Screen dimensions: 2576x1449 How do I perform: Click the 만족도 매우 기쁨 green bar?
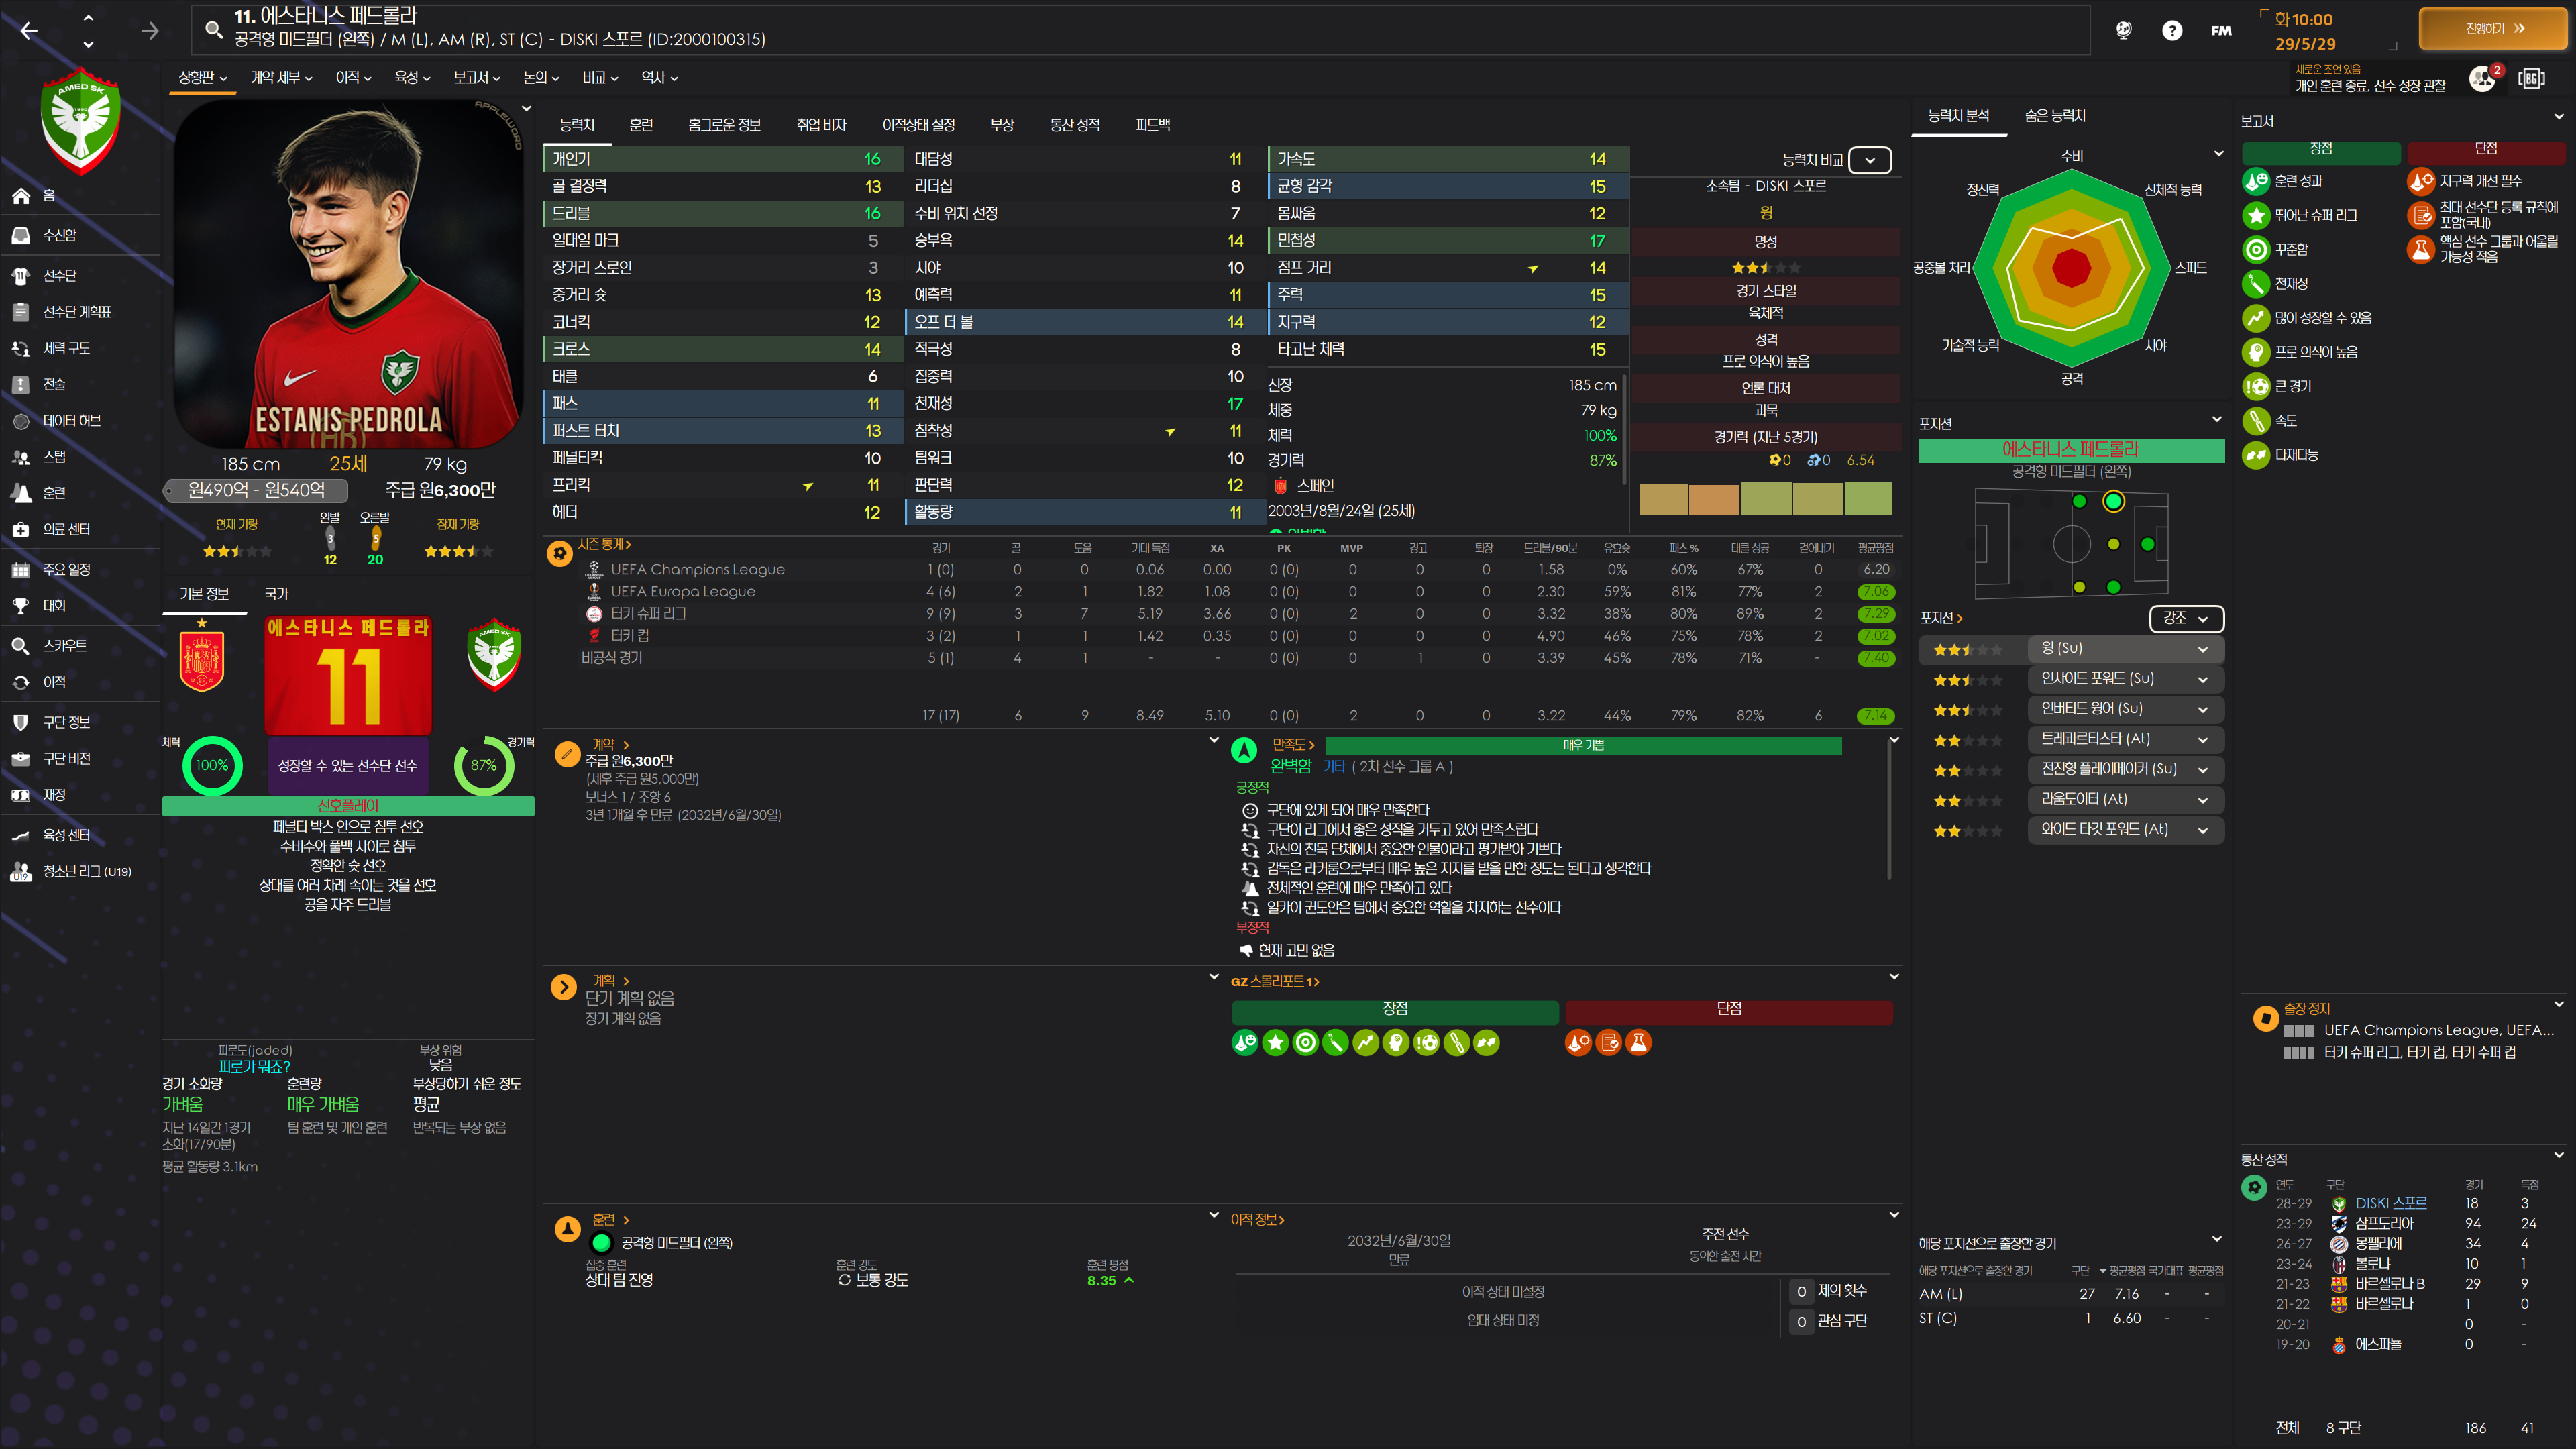[x=1582, y=746]
